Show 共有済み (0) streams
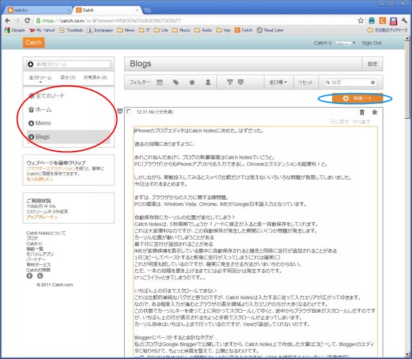Viewport: 412px width, 359px height. pyautogui.click(x=95, y=78)
